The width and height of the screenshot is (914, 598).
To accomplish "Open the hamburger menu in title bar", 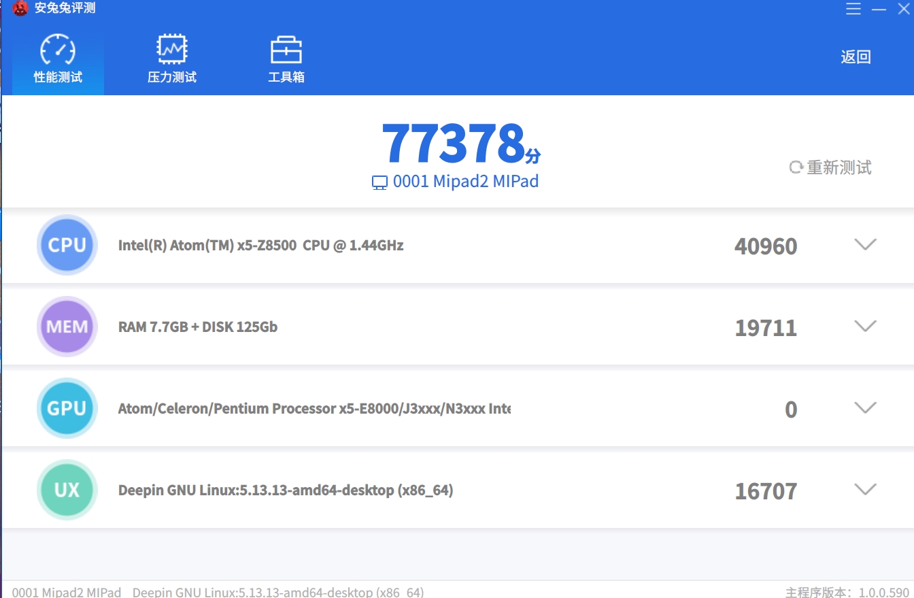I will pyautogui.click(x=853, y=9).
